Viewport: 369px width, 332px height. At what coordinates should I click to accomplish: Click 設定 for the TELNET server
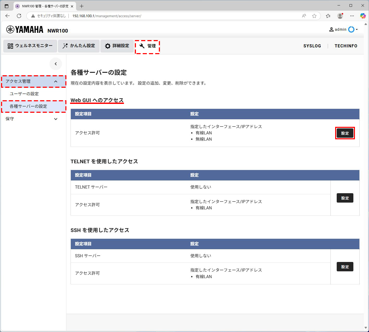(x=345, y=198)
